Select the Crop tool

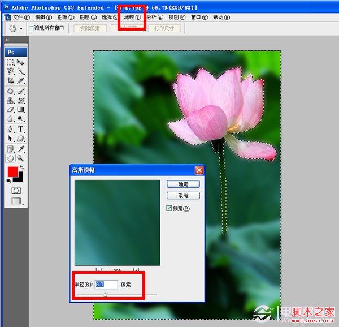pos(10,80)
